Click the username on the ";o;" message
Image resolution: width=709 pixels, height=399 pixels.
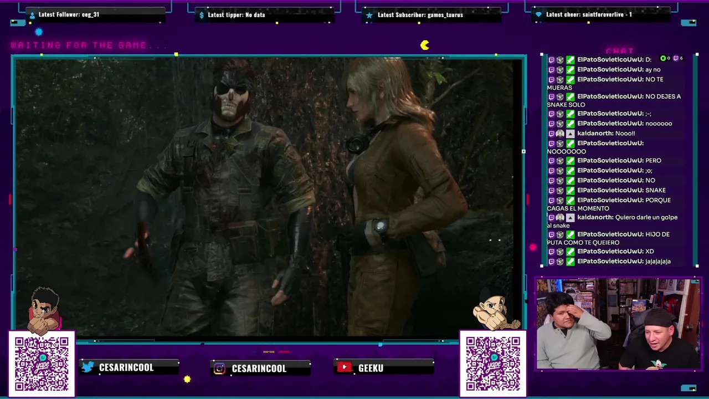coord(610,171)
